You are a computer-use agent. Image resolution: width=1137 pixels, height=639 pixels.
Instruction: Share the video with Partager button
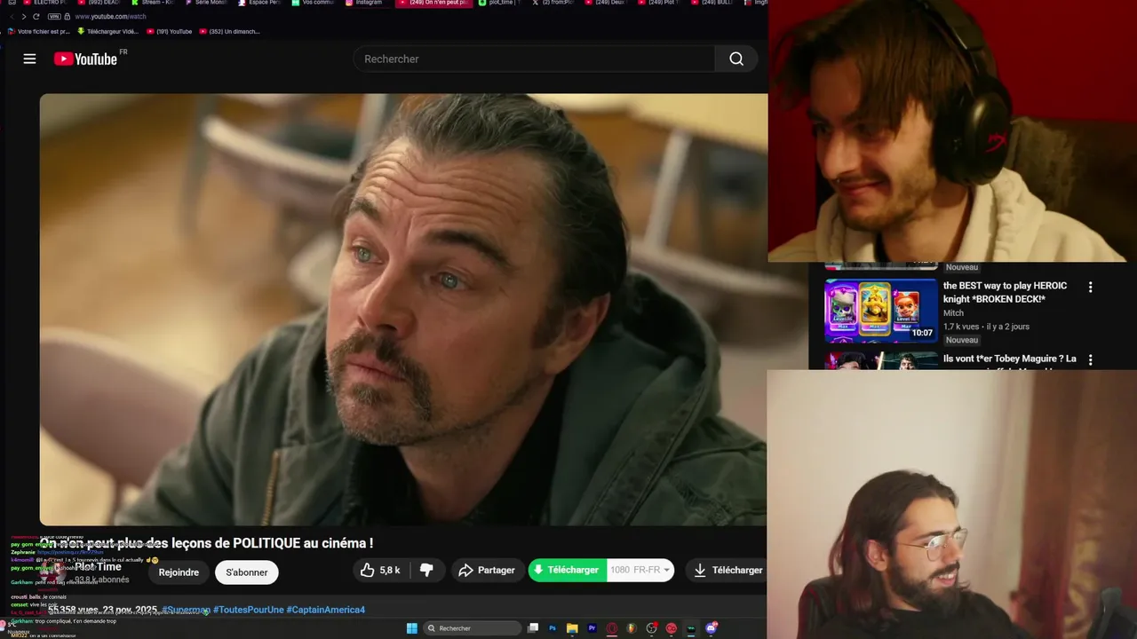486,570
